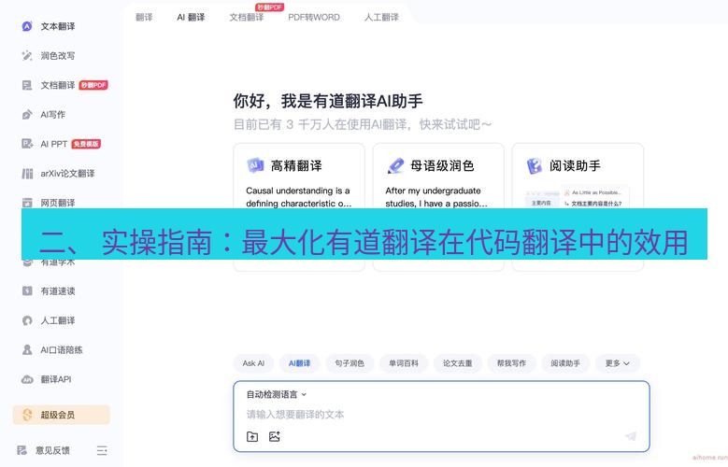Switch to the 文档翻译 top tab

point(247,17)
